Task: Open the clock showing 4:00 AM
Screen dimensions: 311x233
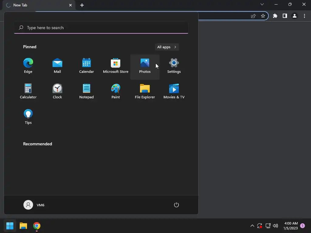Action: [291, 226]
